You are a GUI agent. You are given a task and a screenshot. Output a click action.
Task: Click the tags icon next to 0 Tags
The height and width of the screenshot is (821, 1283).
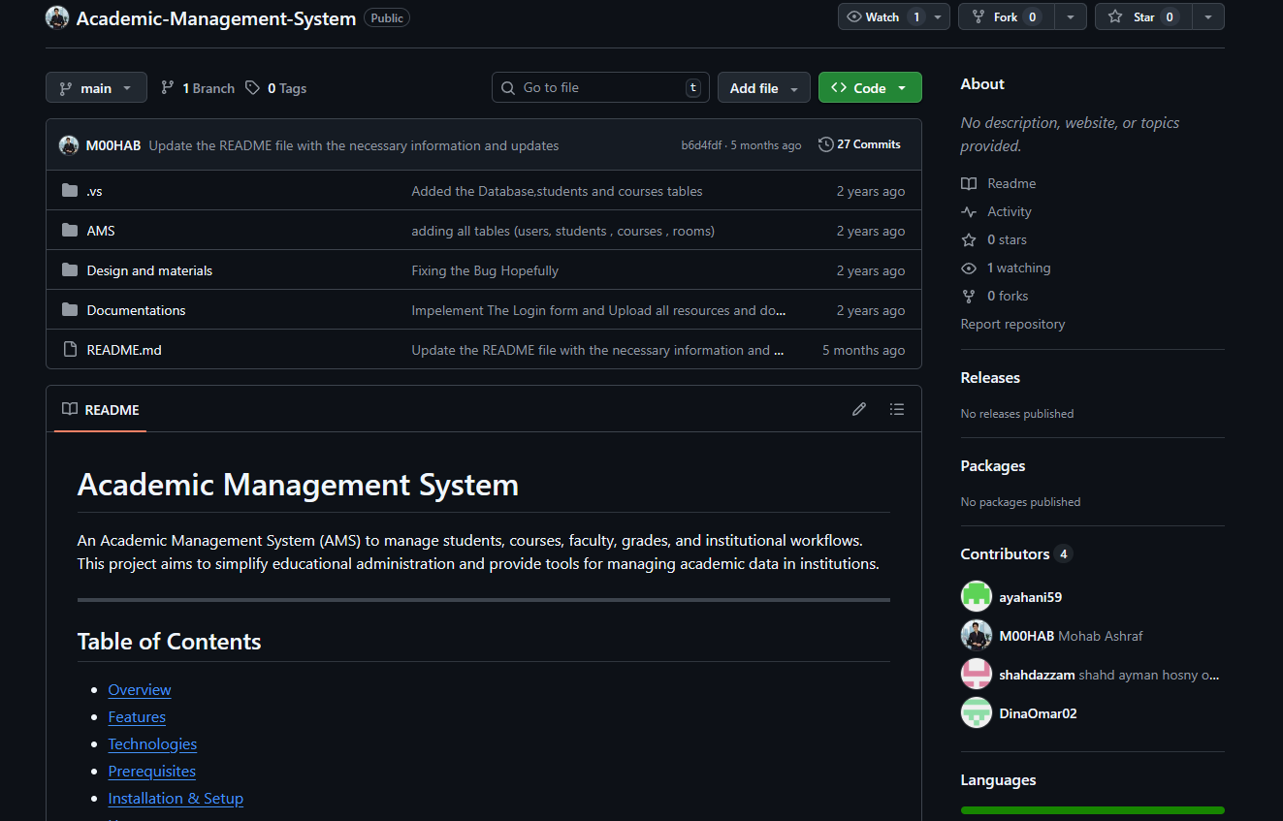point(253,87)
